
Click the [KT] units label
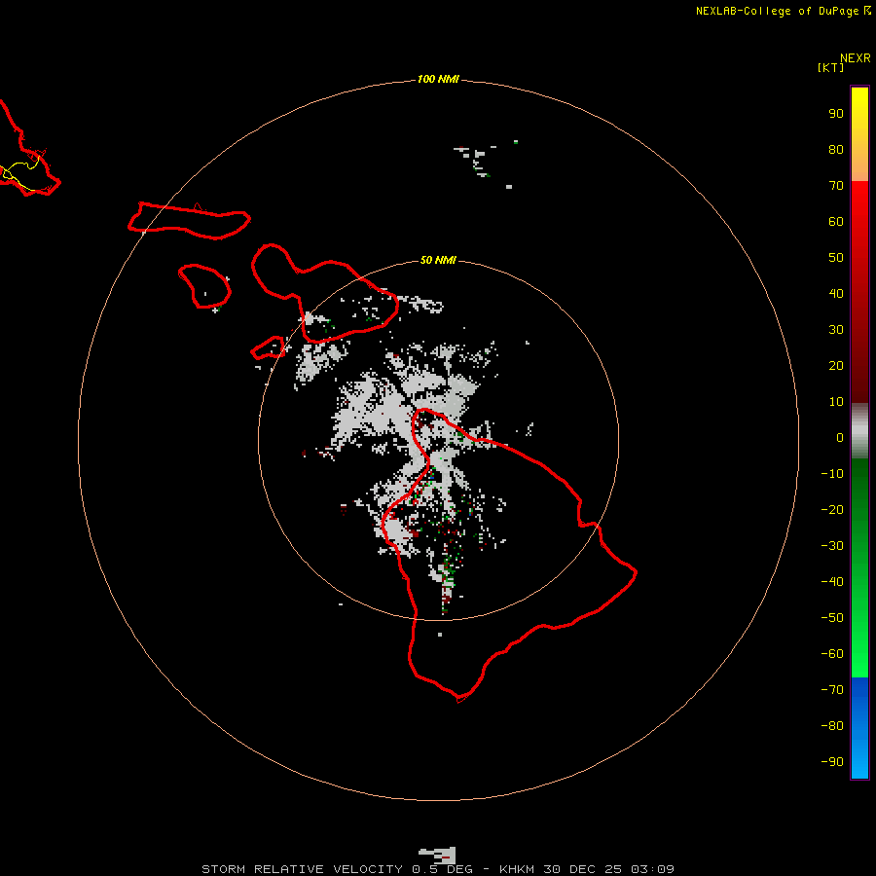point(830,67)
